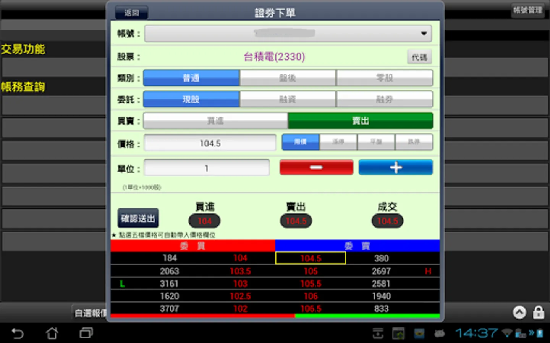Select bid price 103.5 in order book
This screenshot has width=550, height=343.
[240, 271]
